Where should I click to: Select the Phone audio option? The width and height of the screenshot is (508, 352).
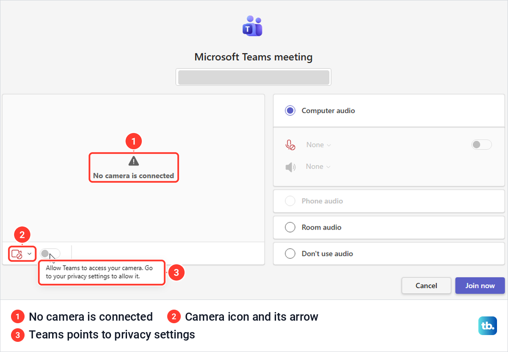(389, 201)
